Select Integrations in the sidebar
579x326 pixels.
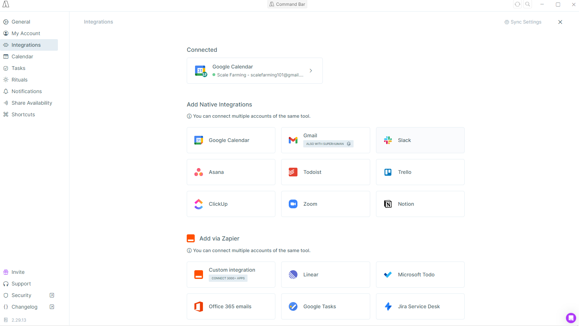coord(29,45)
